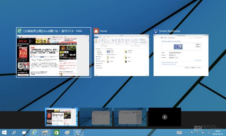Toggle the IME input mode 'A' indicator
This screenshot has height=136, width=226.
(209, 133)
